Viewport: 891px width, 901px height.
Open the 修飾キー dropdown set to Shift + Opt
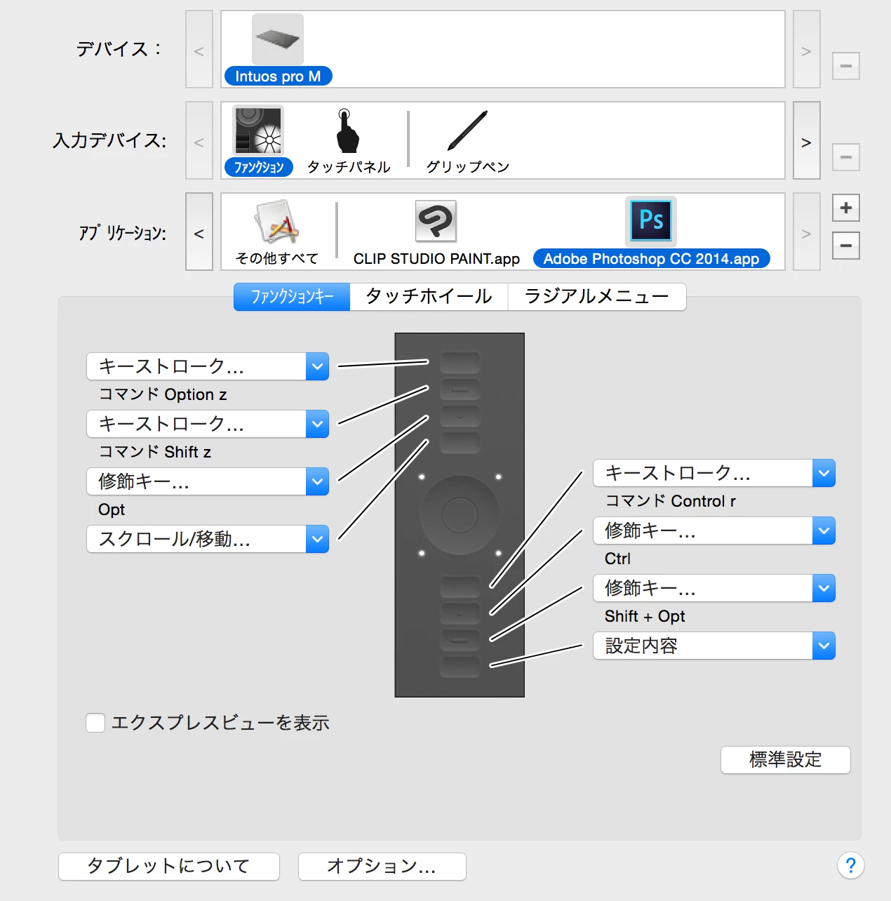[x=714, y=588]
